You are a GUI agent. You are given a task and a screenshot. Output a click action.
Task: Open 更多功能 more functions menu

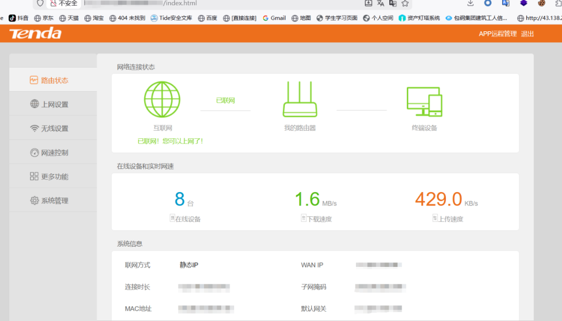click(53, 176)
